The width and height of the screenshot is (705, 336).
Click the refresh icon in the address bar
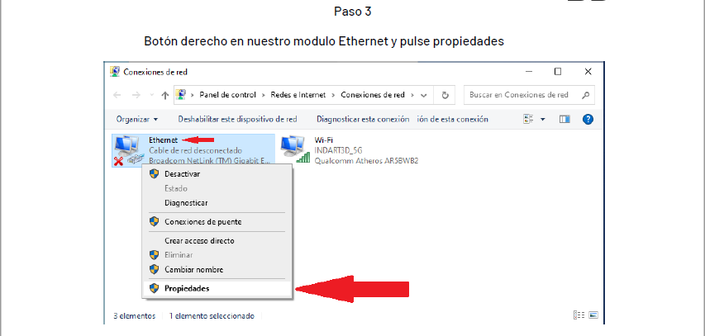tap(445, 95)
